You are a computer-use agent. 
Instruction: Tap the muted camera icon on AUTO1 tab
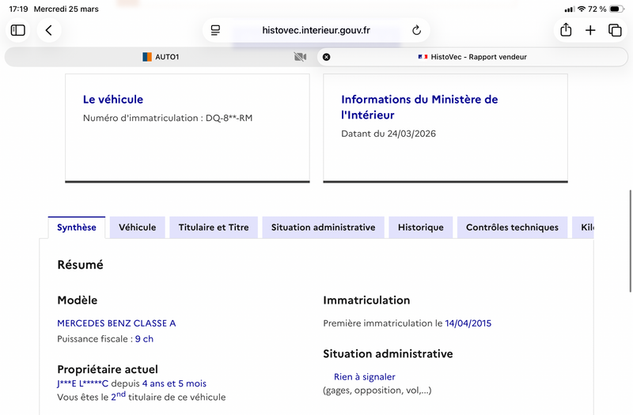(x=299, y=57)
